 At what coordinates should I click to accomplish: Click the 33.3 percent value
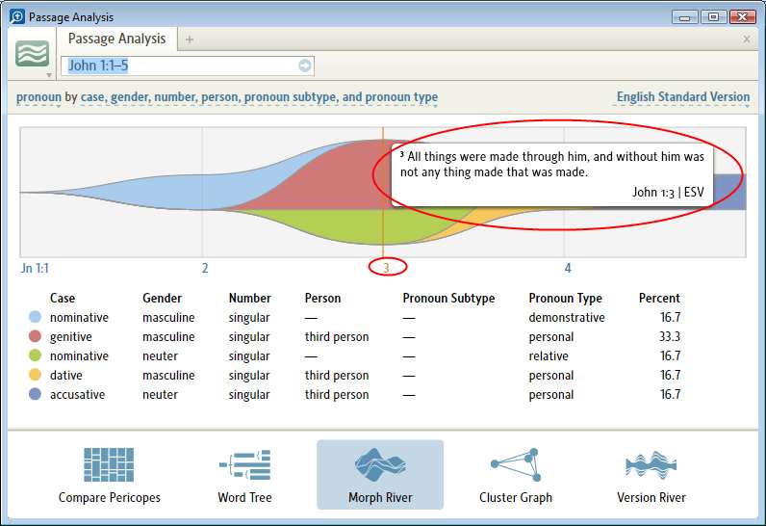[x=669, y=336]
